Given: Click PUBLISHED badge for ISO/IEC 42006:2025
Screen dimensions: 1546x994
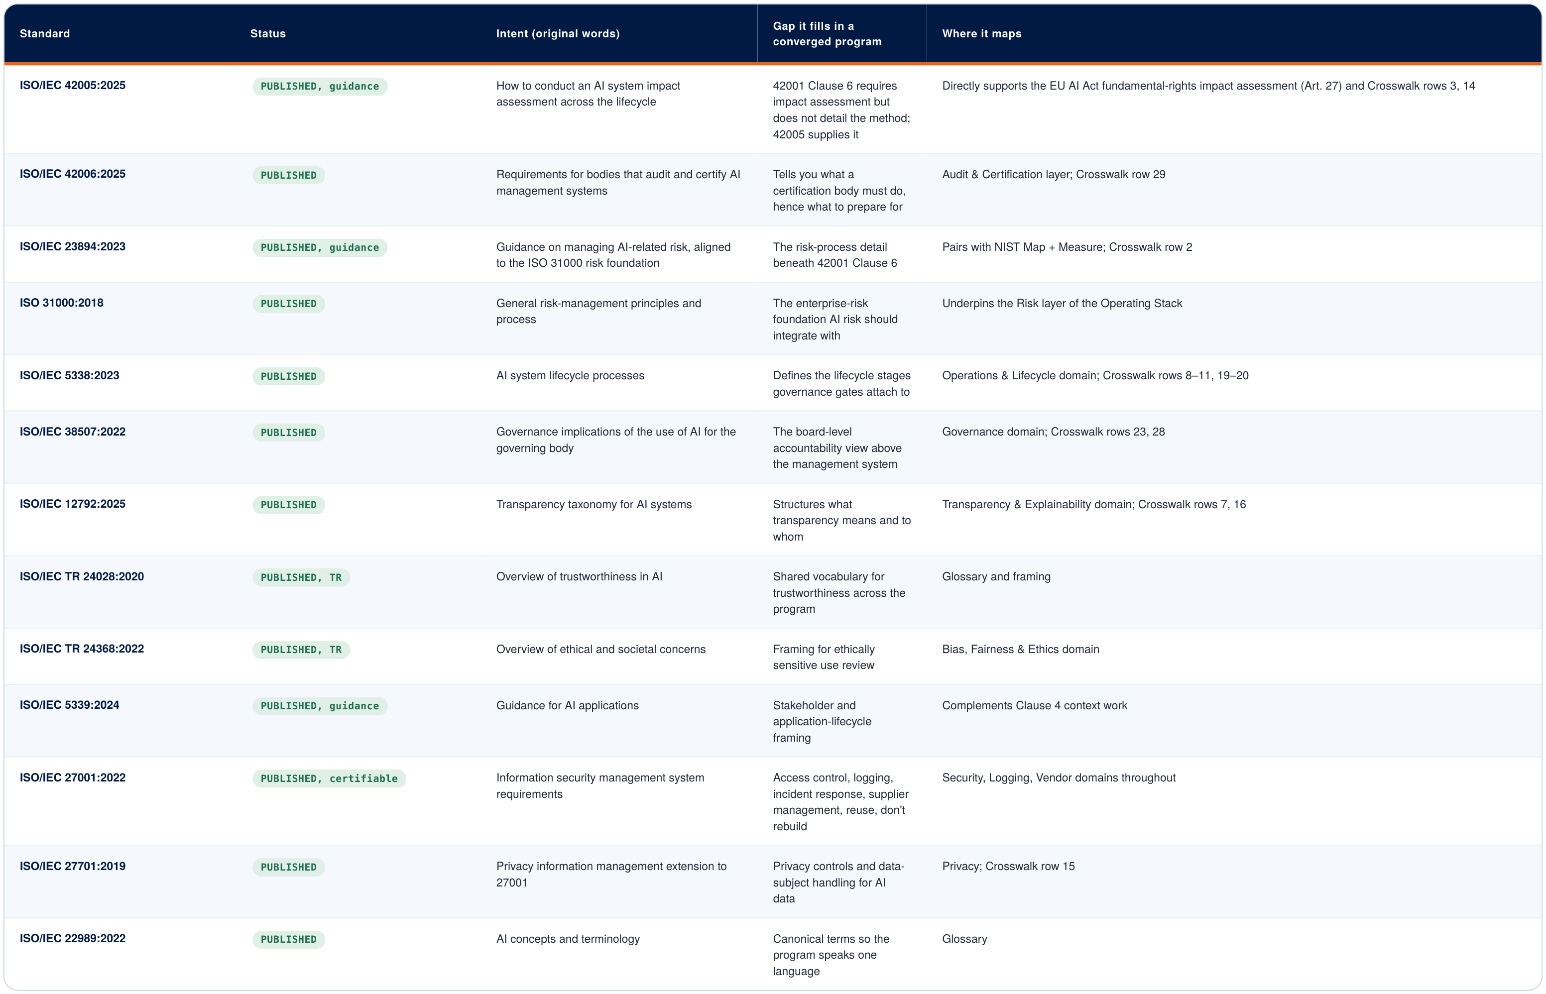Looking at the screenshot, I should (289, 175).
